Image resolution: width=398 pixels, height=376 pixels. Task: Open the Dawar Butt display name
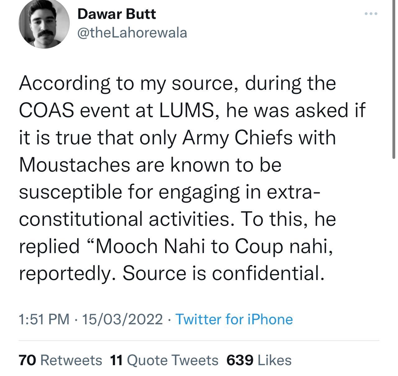117,14
